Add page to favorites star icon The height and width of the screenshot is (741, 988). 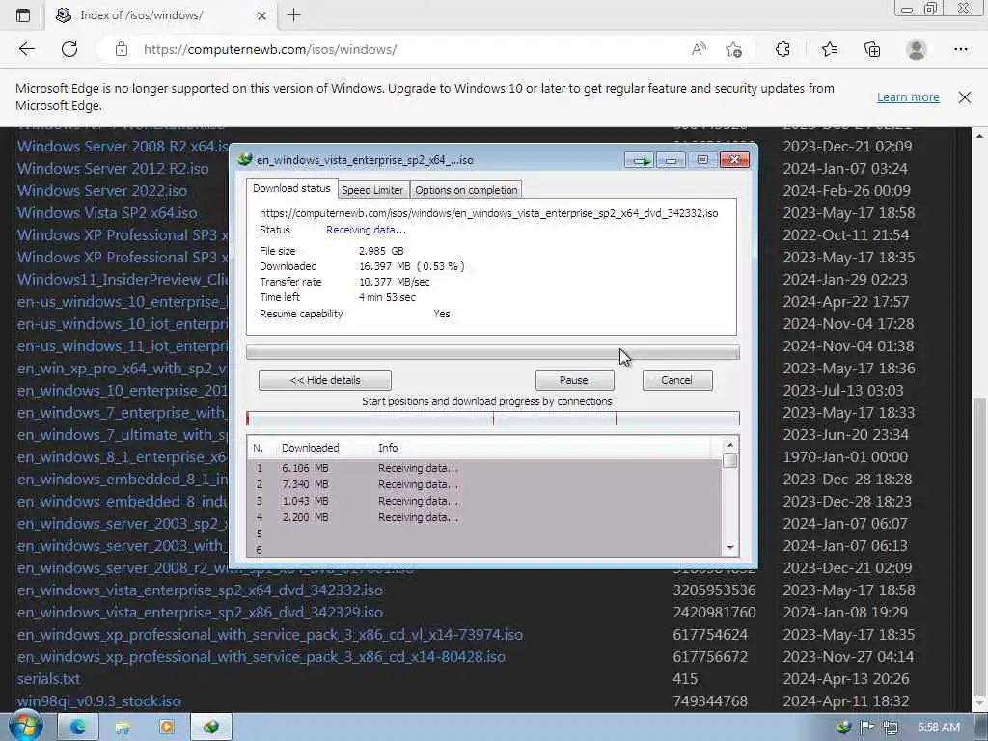click(733, 49)
